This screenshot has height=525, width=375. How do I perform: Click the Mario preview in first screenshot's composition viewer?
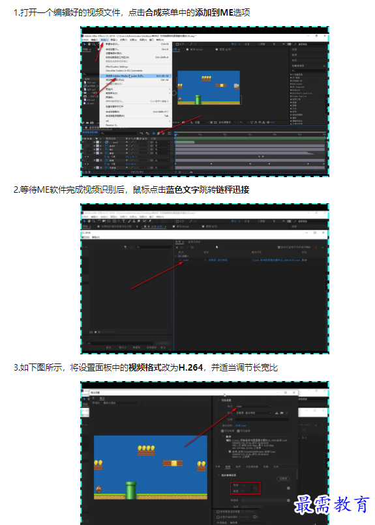[209, 88]
